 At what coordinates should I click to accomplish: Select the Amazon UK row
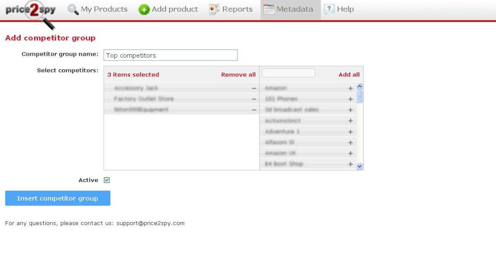pyautogui.click(x=308, y=153)
